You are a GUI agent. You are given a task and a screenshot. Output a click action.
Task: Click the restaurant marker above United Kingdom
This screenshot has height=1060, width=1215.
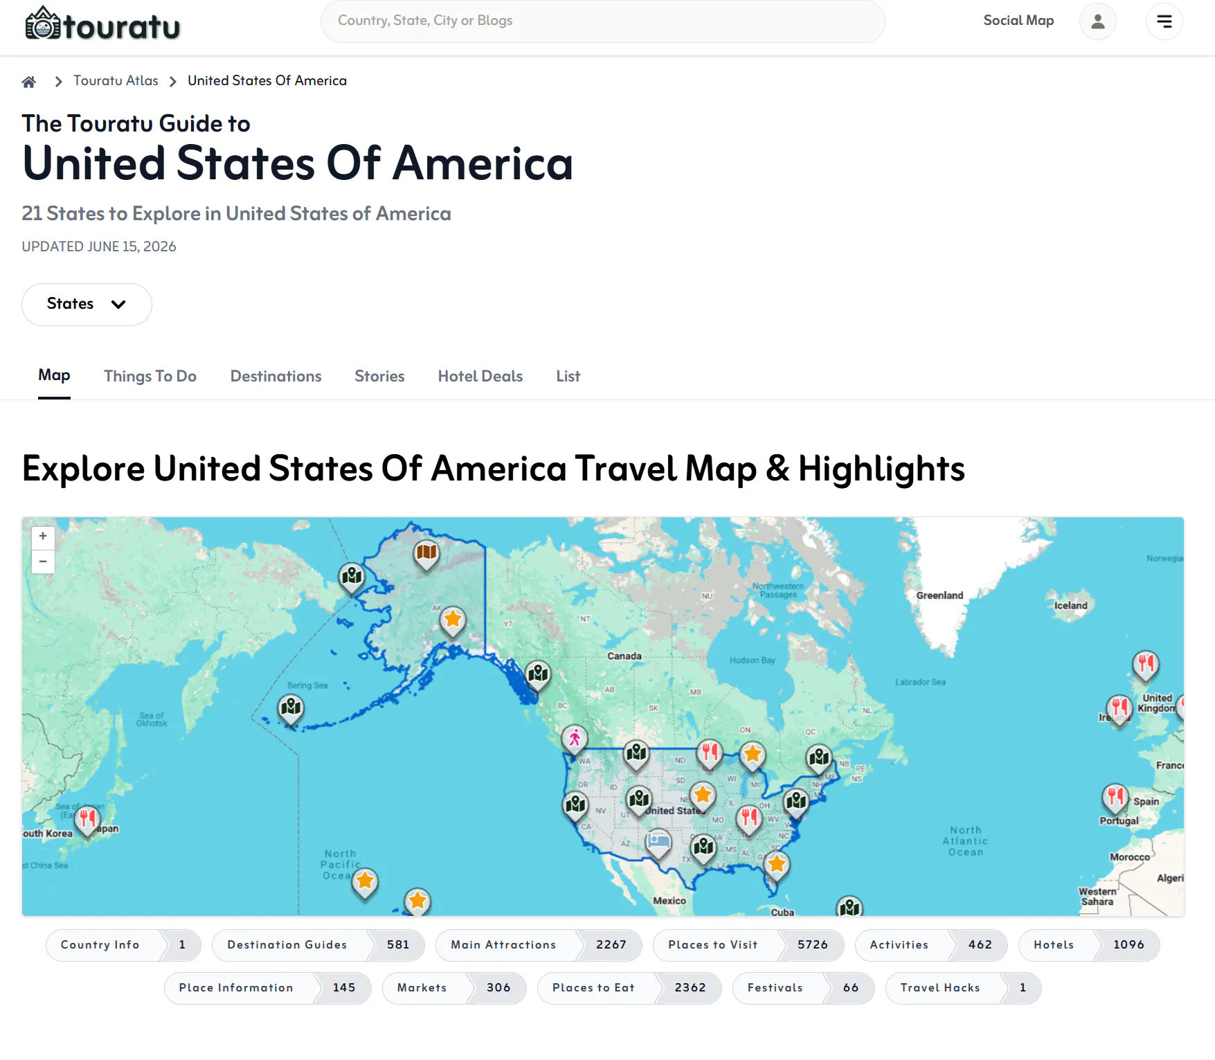[1146, 665]
